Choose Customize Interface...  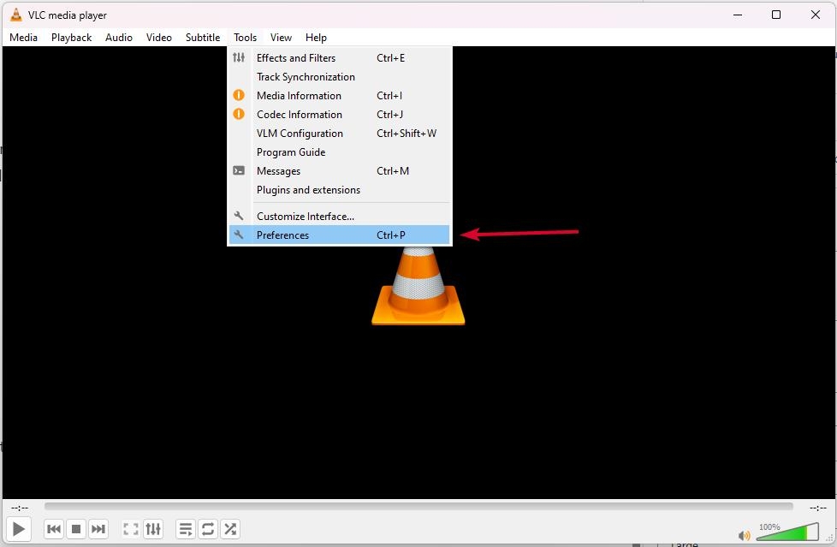coord(340,217)
